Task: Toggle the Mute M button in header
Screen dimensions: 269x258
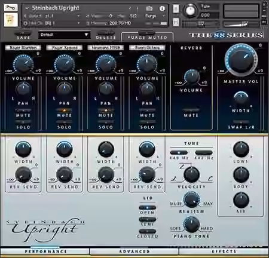Action: pyautogui.click(x=176, y=22)
